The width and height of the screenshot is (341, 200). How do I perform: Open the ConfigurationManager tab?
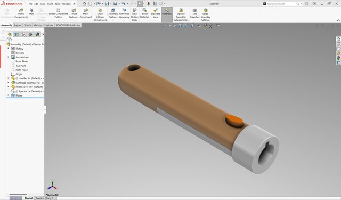23,34
